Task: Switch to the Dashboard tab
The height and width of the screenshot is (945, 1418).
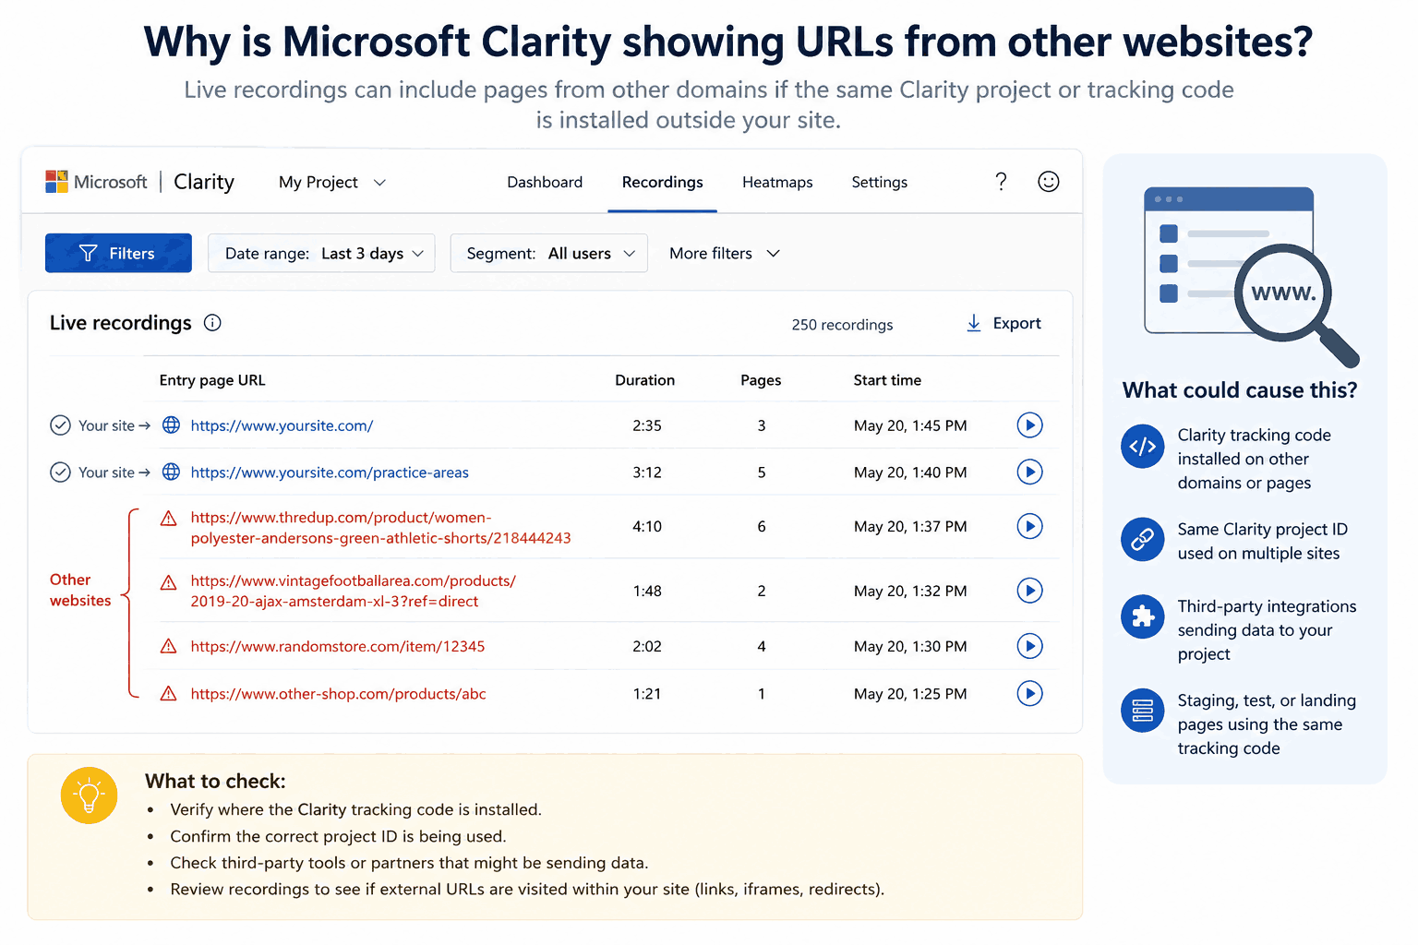Action: pyautogui.click(x=545, y=183)
